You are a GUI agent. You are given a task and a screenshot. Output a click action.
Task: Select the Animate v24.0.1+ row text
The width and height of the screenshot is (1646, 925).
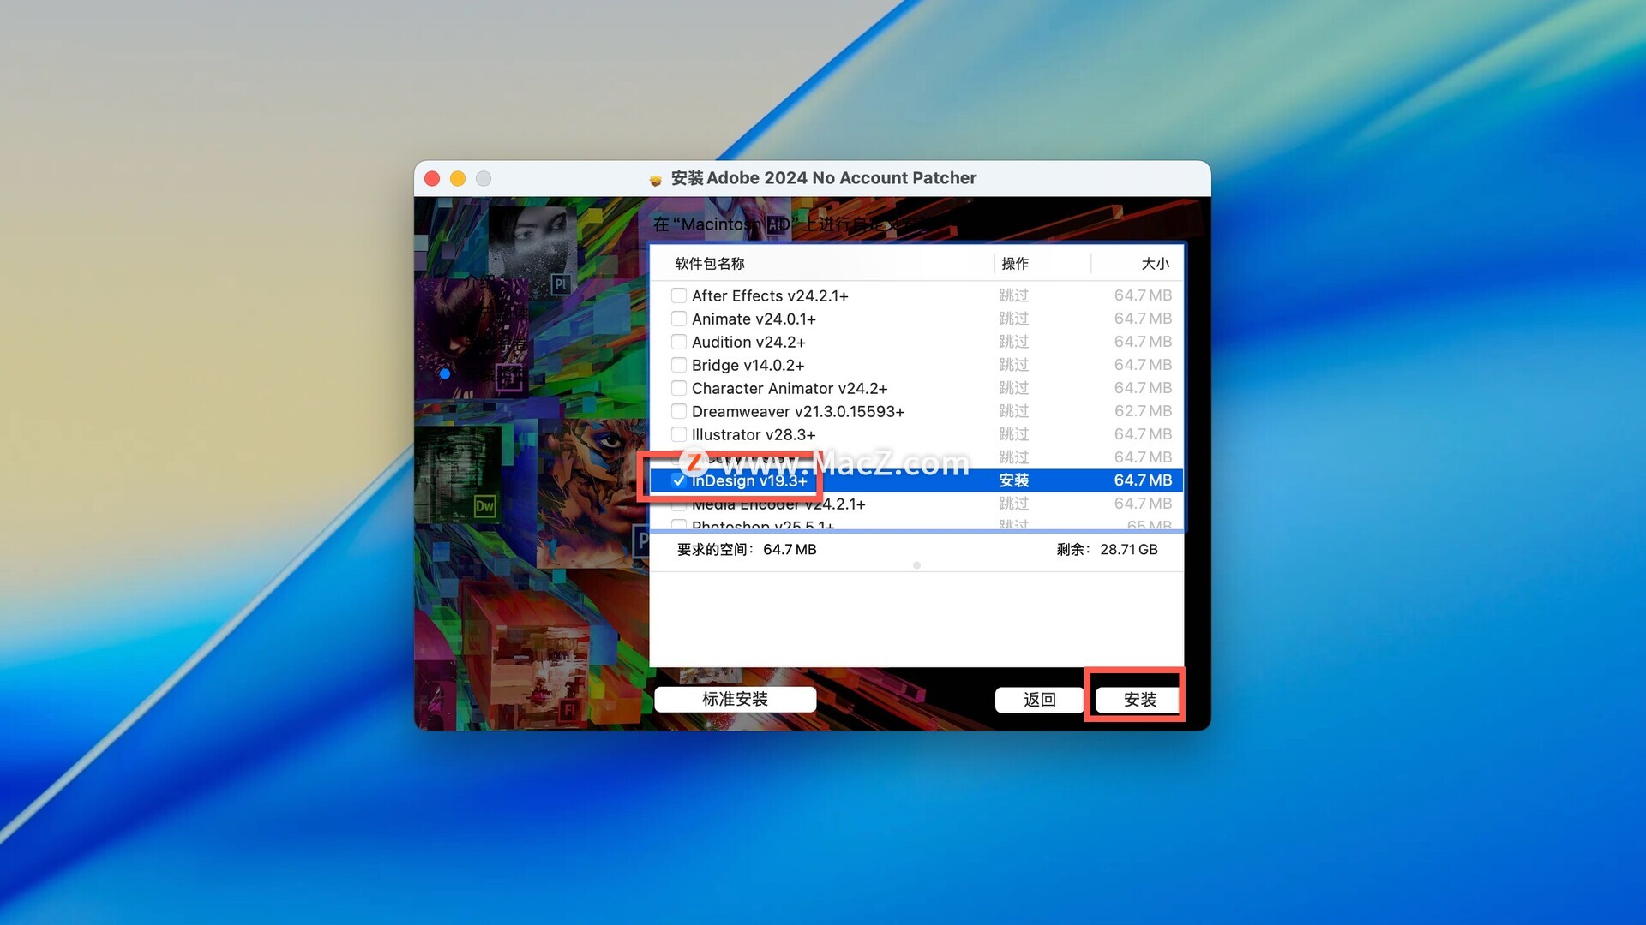point(754,319)
